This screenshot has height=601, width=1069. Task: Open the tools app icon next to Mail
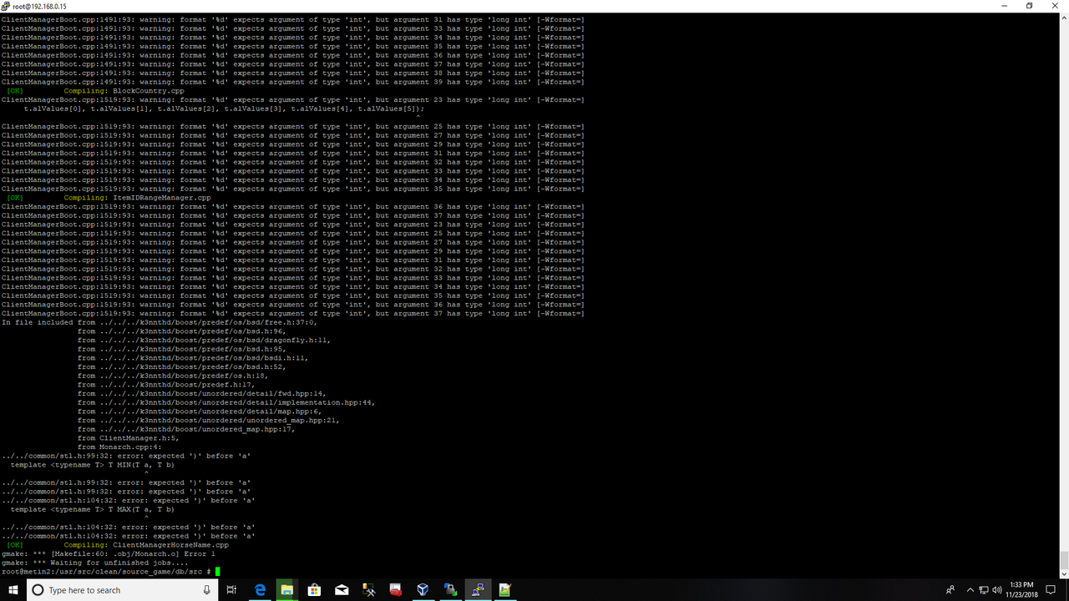[368, 590]
